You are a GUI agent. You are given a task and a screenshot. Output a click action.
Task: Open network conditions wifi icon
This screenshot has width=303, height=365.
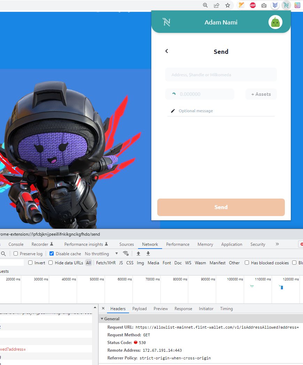[x=126, y=253]
